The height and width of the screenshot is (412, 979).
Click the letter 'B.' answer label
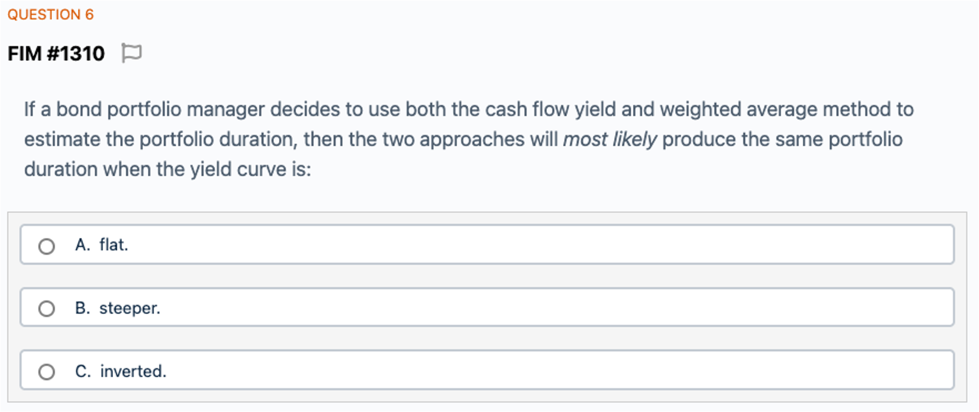click(83, 308)
